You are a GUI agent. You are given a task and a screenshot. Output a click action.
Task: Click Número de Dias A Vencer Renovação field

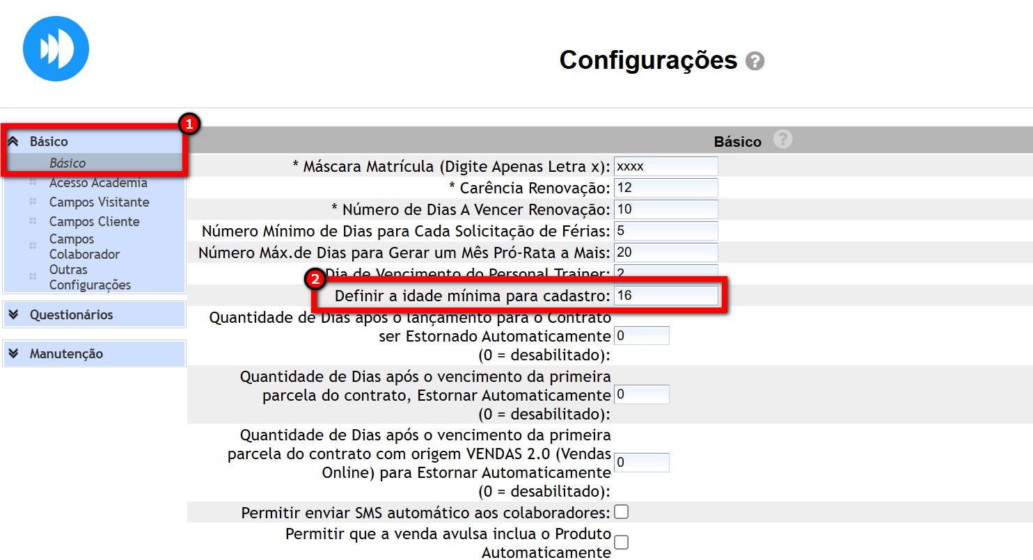(665, 209)
